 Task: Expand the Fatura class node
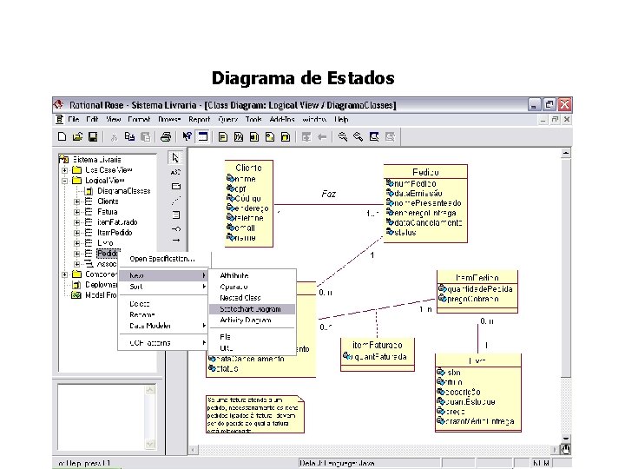pos(76,212)
